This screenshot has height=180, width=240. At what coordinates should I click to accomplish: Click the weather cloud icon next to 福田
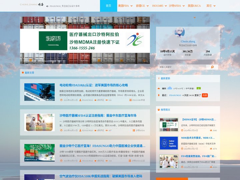tap(170, 88)
